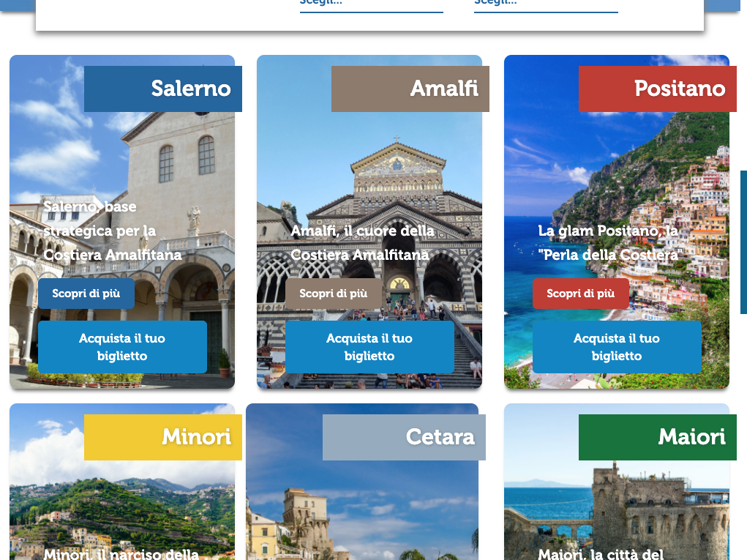The image size is (747, 560).
Task: Open the Amalfi cathedral card image
Action: (x=369, y=168)
